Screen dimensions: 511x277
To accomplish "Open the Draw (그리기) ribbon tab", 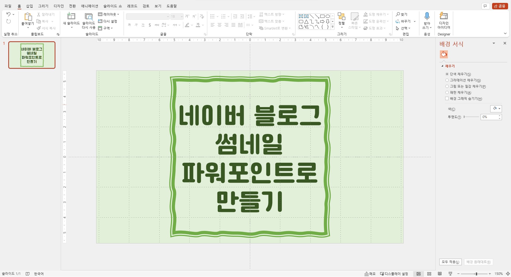I will 43,6.
